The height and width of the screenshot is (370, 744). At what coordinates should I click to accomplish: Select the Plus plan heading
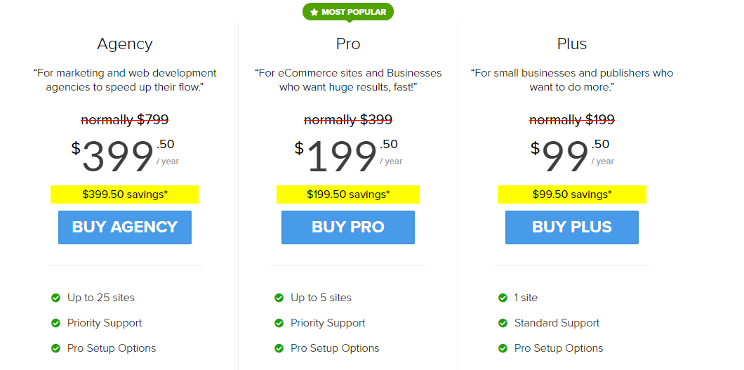(571, 44)
